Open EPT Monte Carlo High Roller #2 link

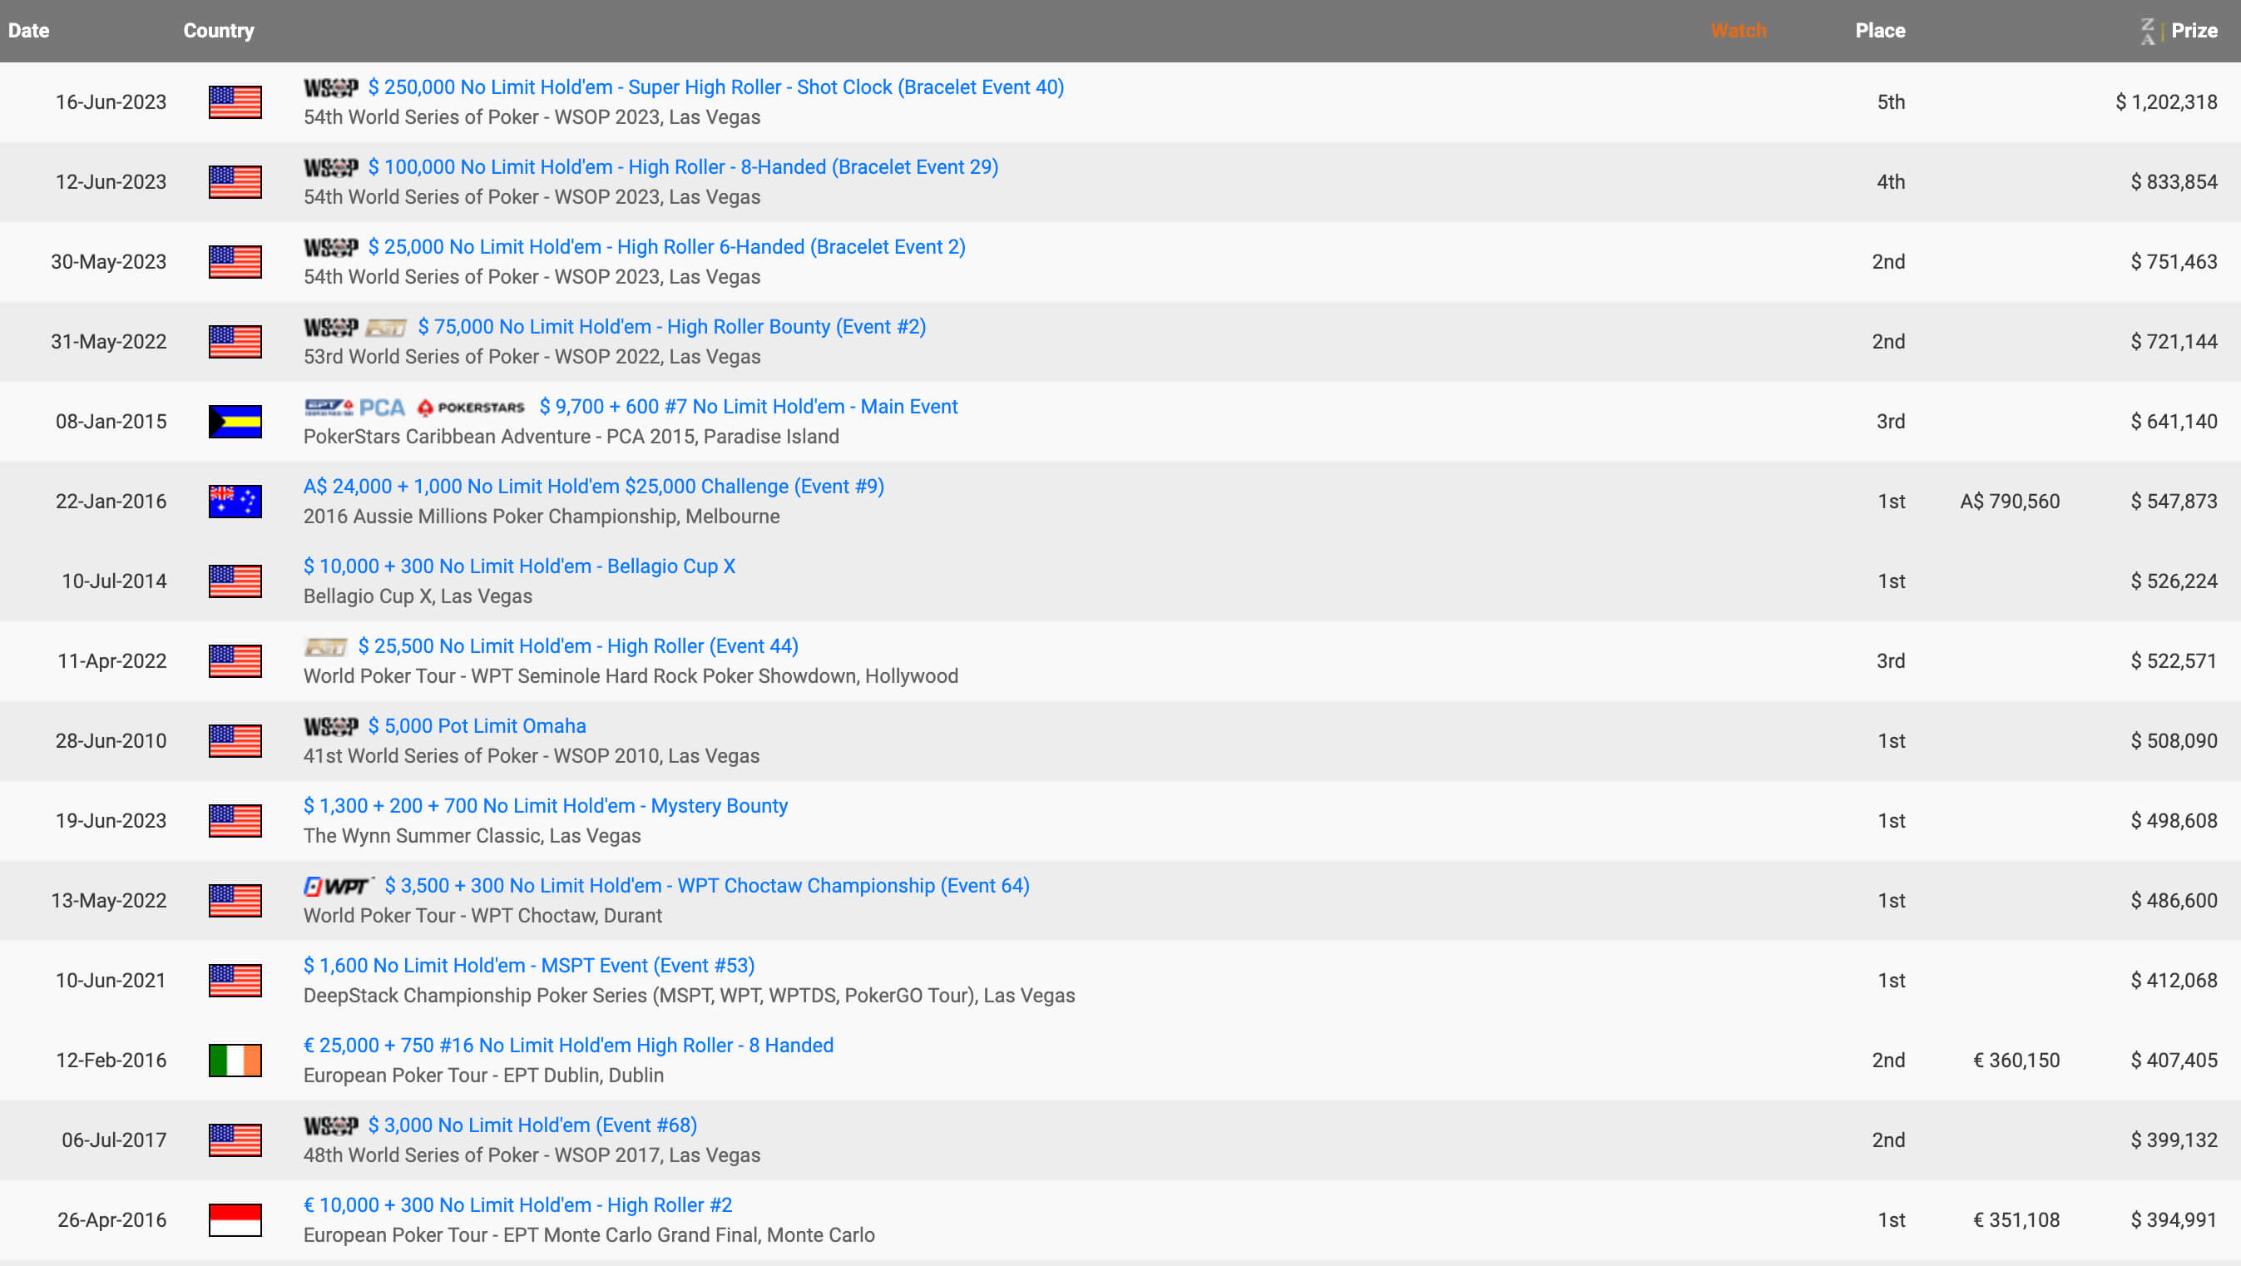click(517, 1205)
